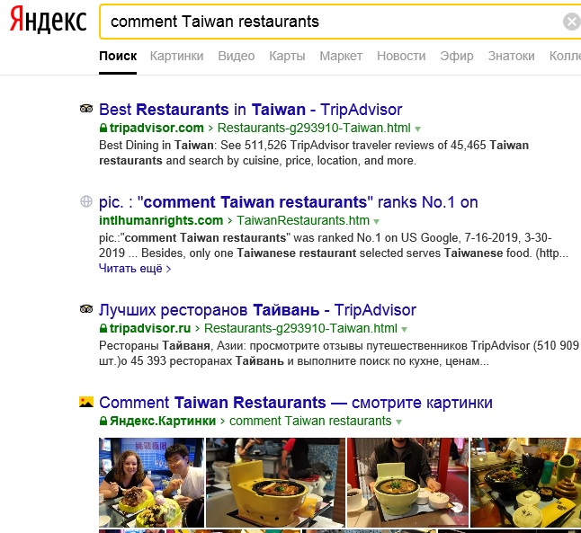This screenshot has height=533, width=581.
Task: Click the TripAdvisor owl icon beside Best Restaurants result
Action: pyautogui.click(x=86, y=109)
